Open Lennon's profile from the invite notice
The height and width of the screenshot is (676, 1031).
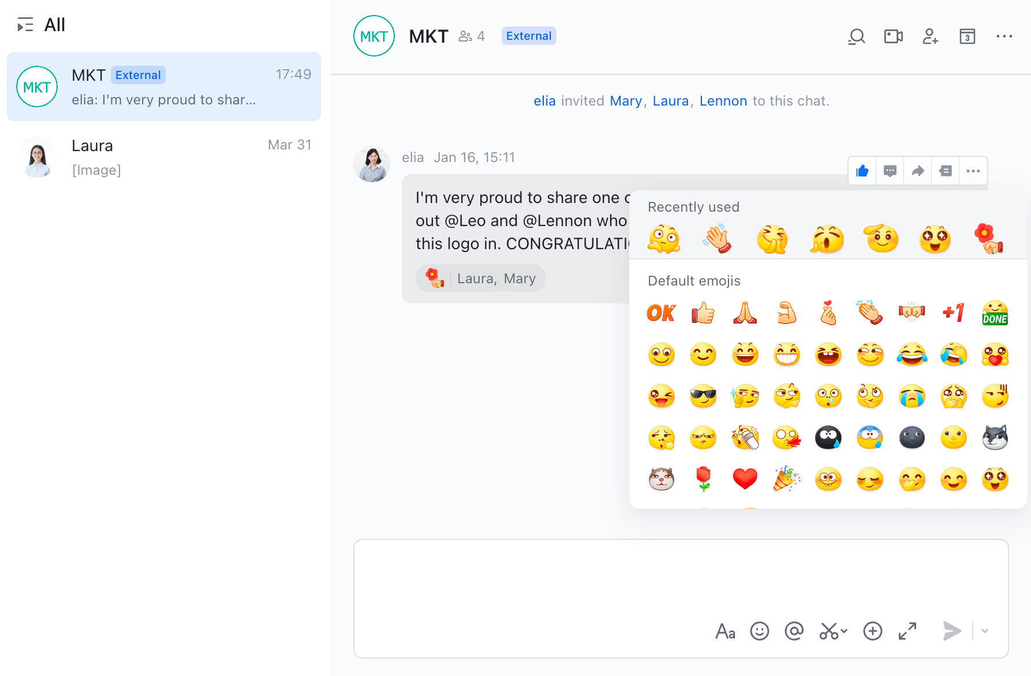pos(723,100)
